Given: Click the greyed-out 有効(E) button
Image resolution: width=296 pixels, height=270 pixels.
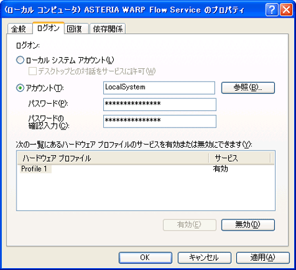Looking at the screenshot, I should pyautogui.click(x=189, y=225).
